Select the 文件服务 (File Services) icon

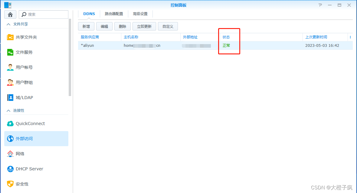coord(24,52)
